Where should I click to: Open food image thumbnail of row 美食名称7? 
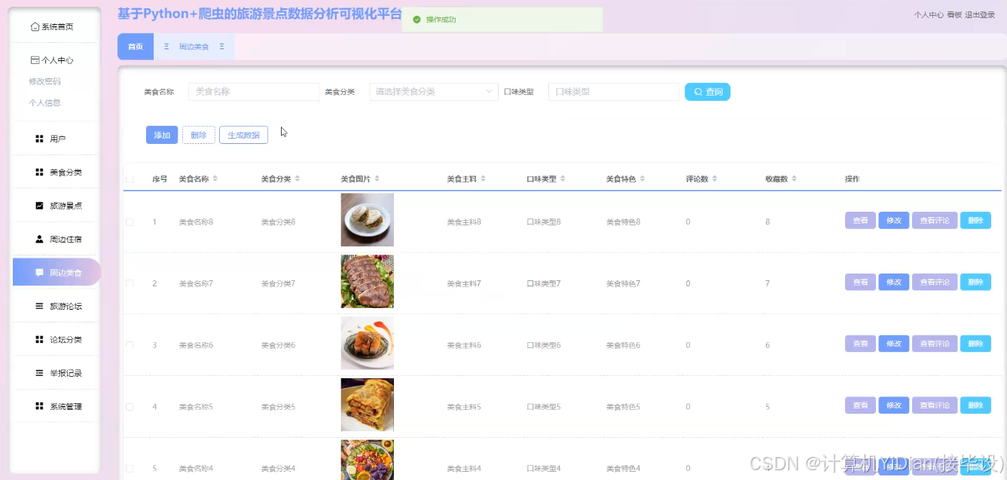tap(368, 281)
